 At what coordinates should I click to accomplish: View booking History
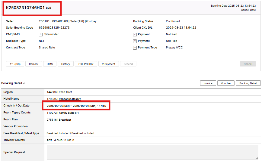[65, 64]
